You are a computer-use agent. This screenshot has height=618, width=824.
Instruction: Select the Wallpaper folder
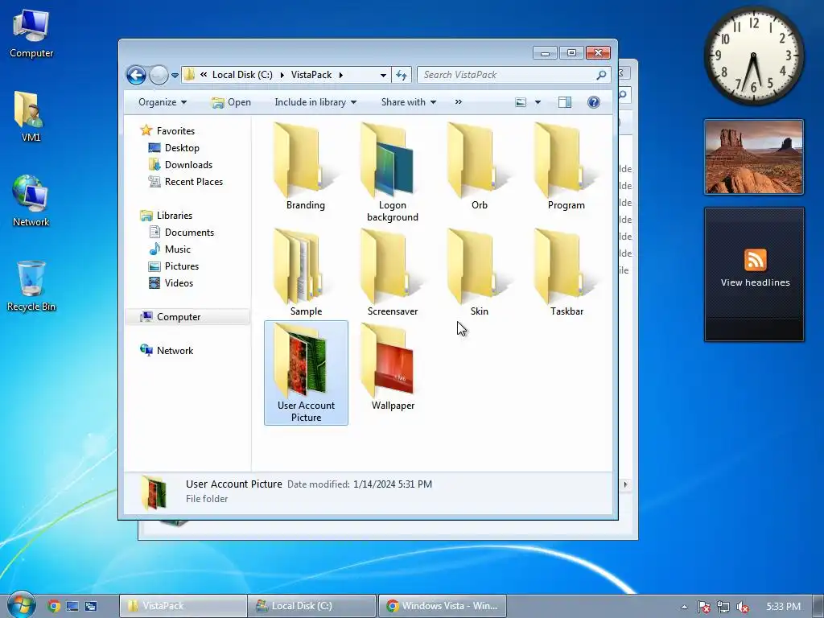tap(393, 367)
